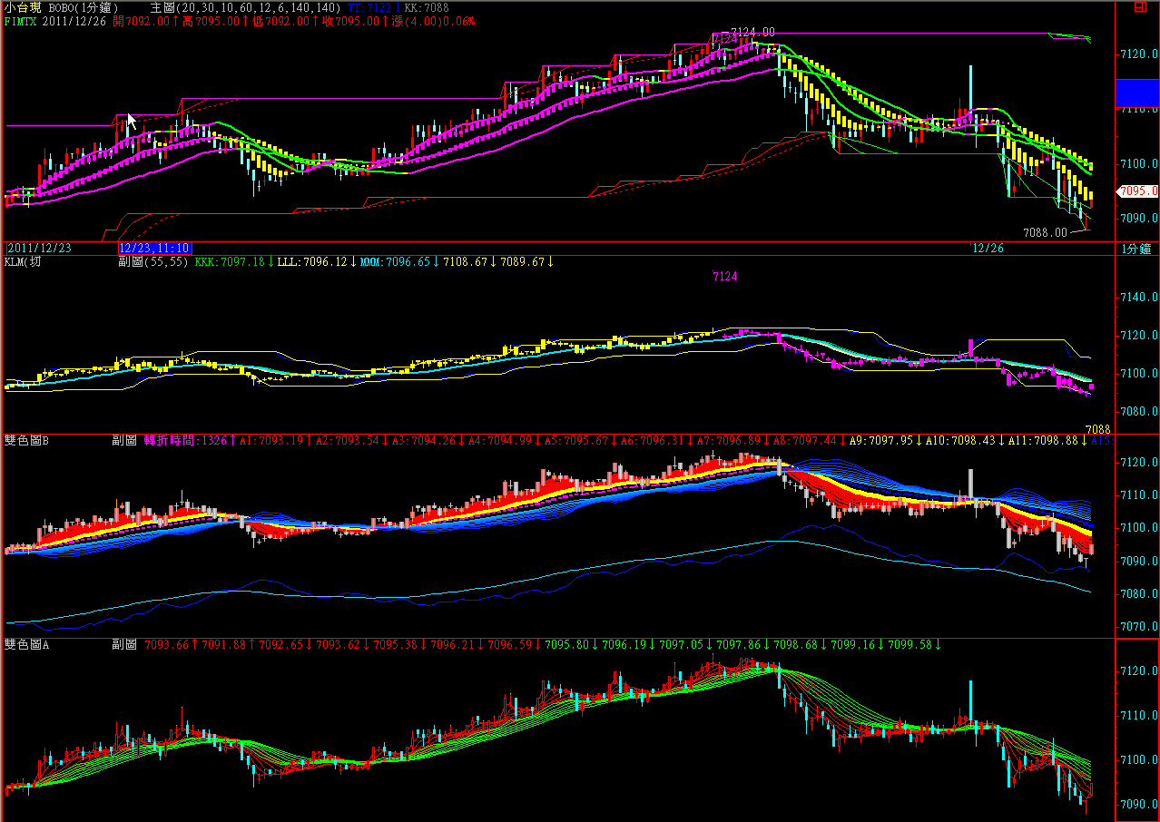Click the 7124.00 high annotation

tap(752, 32)
